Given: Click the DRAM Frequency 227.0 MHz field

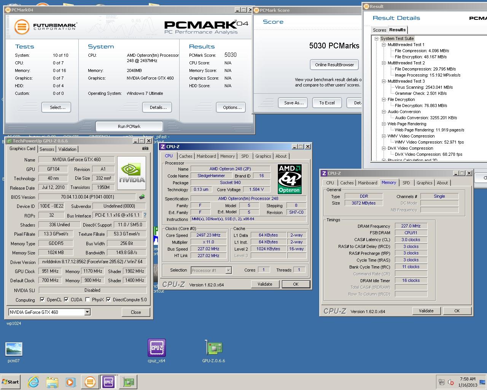Looking at the screenshot, I should coord(411,226).
